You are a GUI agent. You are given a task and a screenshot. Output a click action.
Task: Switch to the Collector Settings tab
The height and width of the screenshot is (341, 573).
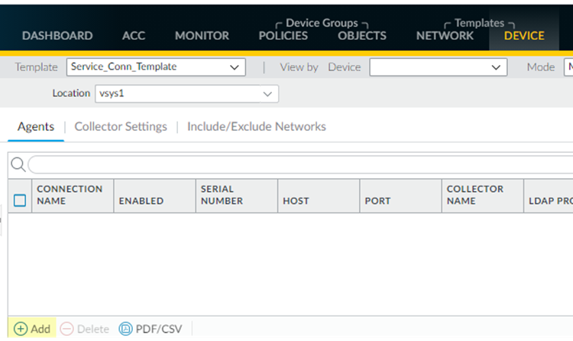tap(121, 126)
